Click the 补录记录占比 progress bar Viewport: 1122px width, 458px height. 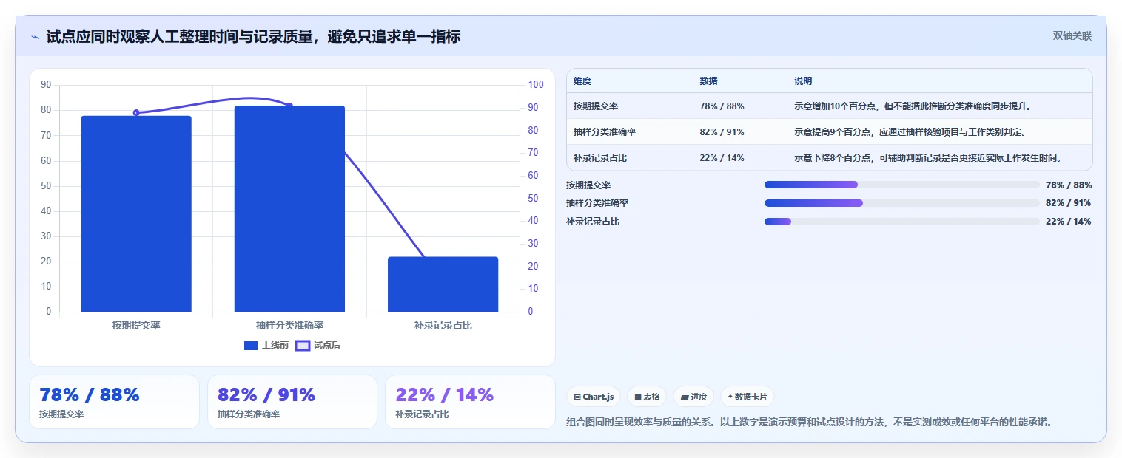[902, 222]
